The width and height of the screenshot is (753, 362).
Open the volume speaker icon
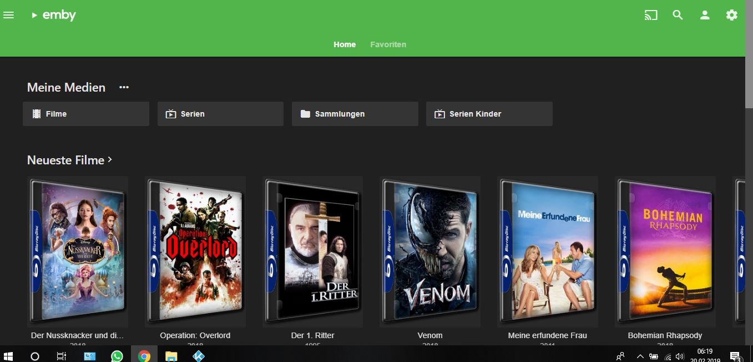(x=680, y=356)
